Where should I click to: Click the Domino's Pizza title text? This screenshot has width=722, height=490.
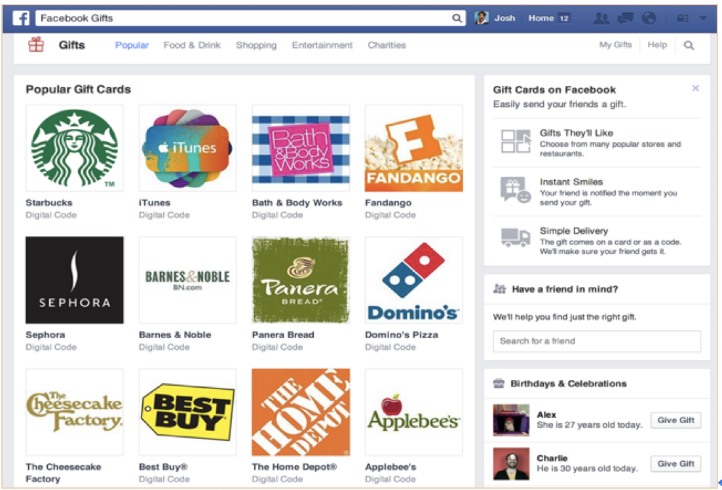(402, 335)
